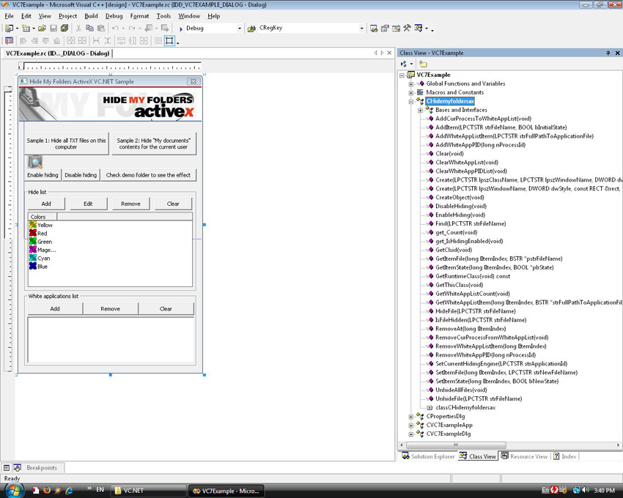Click the Blue color item icon

pyautogui.click(x=33, y=266)
